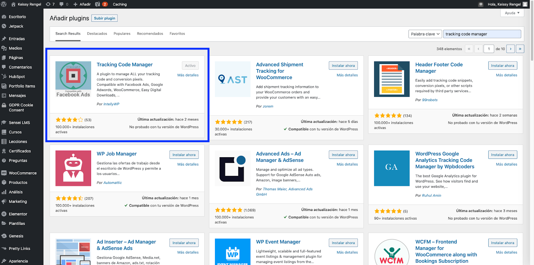Open Caching menu in admin bar
This screenshot has width=534, height=265.
(120, 4)
